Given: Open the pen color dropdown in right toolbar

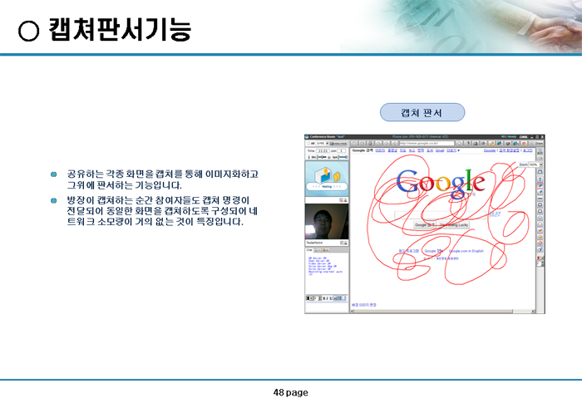Looking at the screenshot, I should 542,258.
